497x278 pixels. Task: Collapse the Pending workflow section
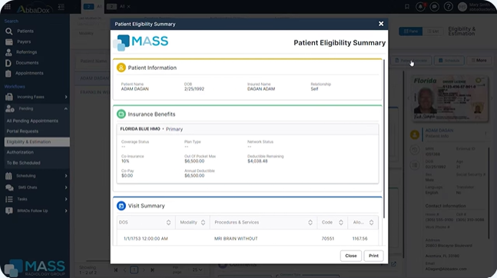pyautogui.click(x=66, y=109)
